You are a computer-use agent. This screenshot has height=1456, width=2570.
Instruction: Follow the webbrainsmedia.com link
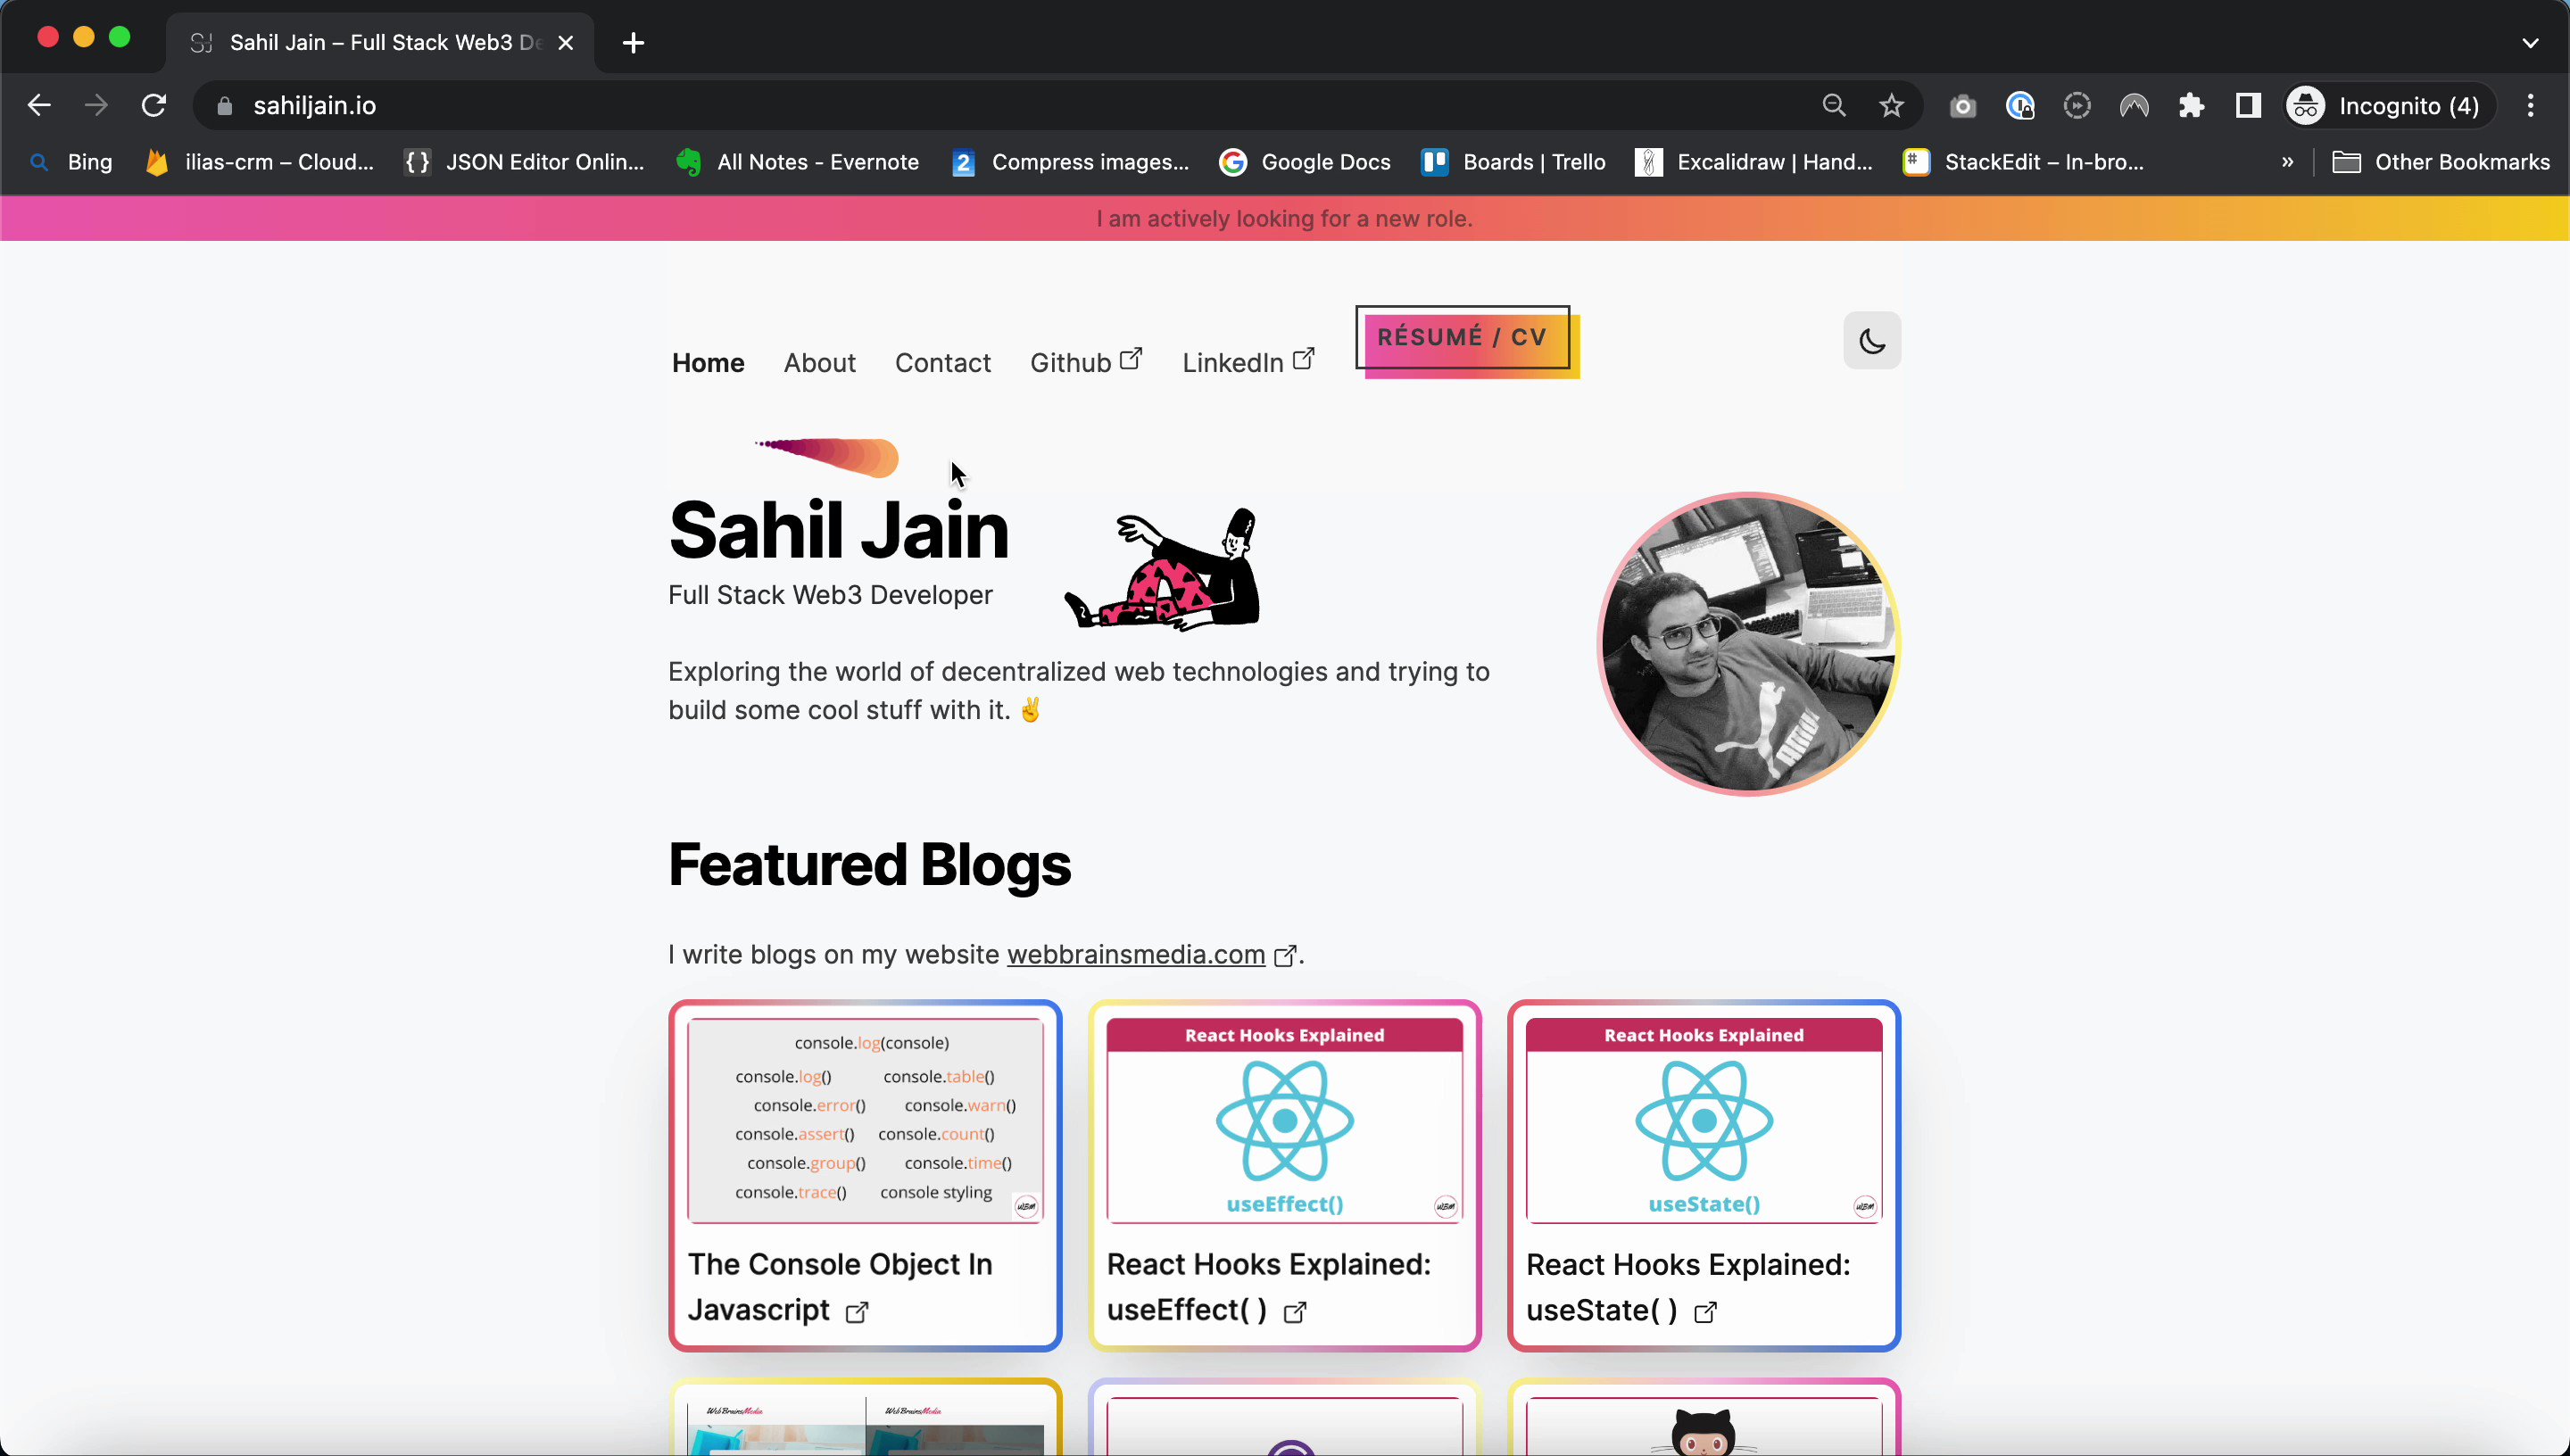tap(1135, 954)
